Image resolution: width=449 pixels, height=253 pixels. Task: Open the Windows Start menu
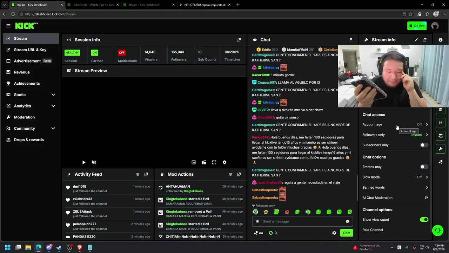coord(8,247)
